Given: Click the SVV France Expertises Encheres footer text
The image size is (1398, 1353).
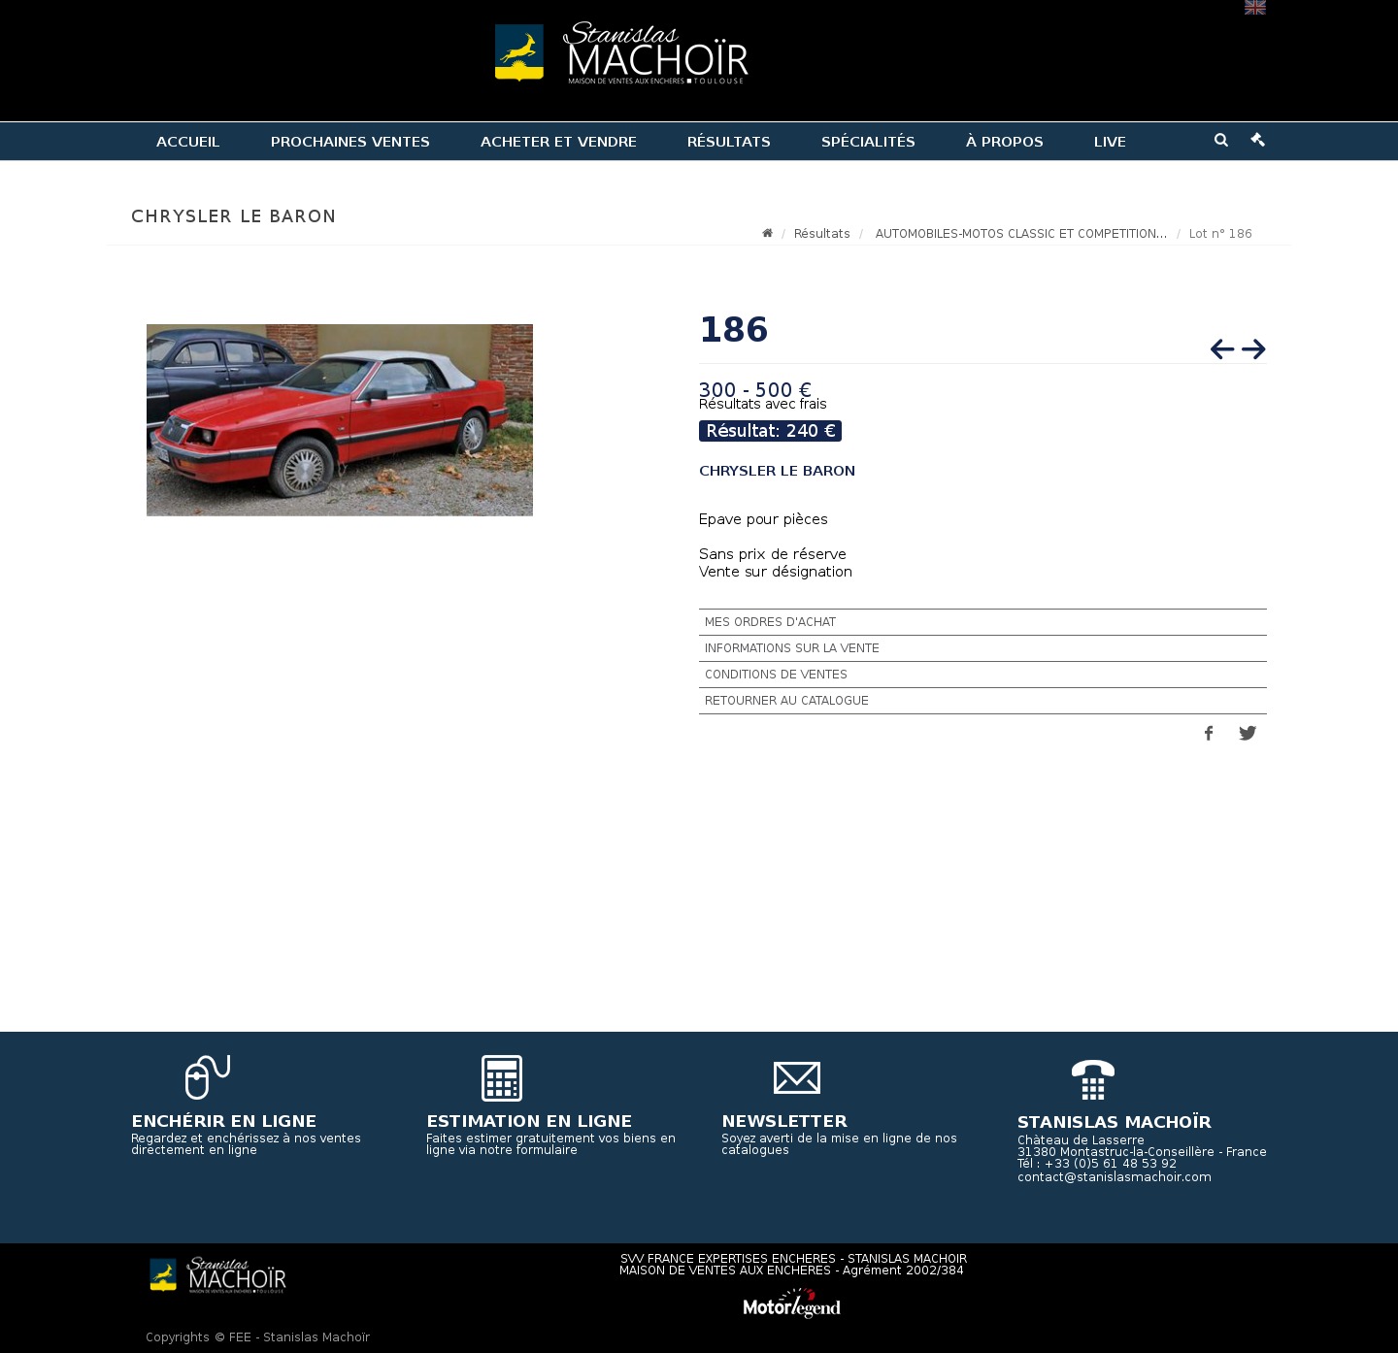Looking at the screenshot, I should 793,1259.
